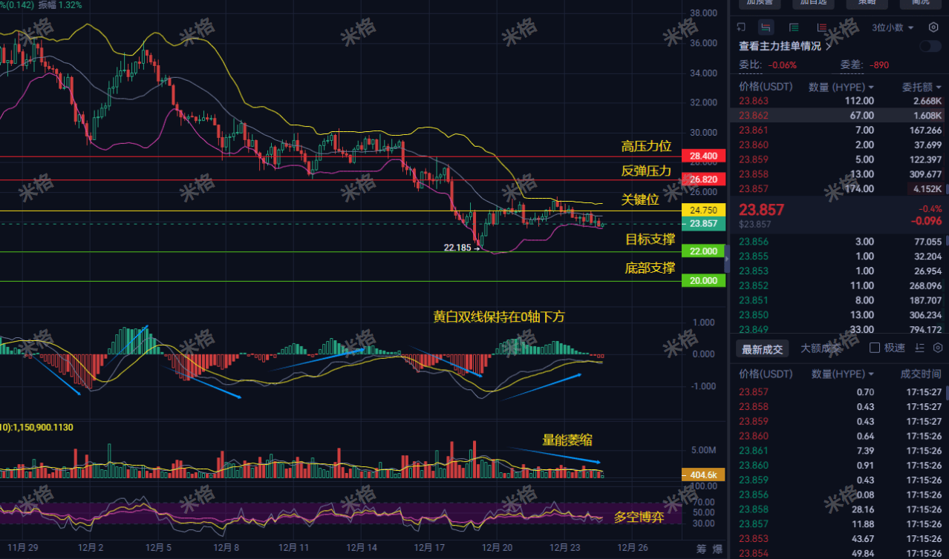Click the 爆 button at chart bottom
949x559 pixels.
coord(718,549)
